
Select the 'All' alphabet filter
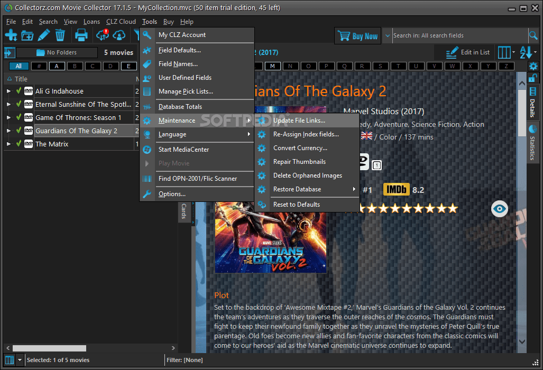(x=19, y=66)
